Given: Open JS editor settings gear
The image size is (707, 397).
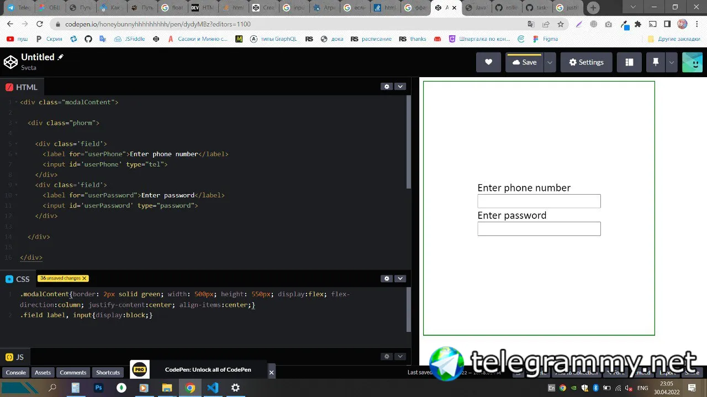Looking at the screenshot, I should pos(387,356).
